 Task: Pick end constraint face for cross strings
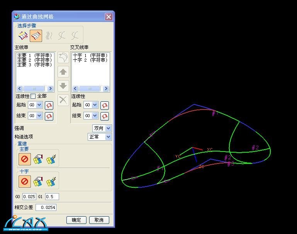tap(105, 116)
